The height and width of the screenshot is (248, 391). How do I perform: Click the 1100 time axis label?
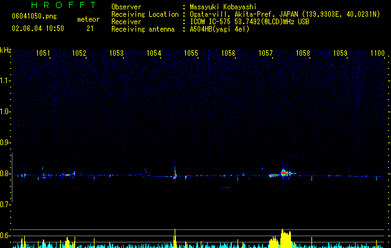point(377,53)
